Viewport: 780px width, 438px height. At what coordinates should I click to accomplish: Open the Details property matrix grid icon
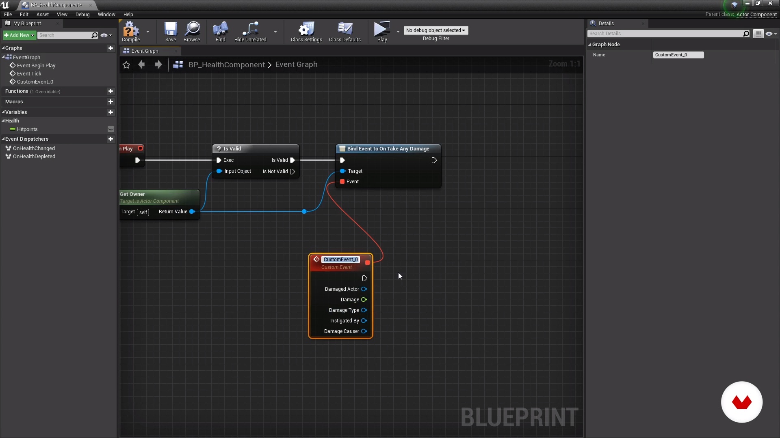(x=758, y=34)
